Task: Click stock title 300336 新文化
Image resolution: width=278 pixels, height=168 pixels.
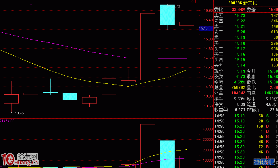Action: [242, 3]
